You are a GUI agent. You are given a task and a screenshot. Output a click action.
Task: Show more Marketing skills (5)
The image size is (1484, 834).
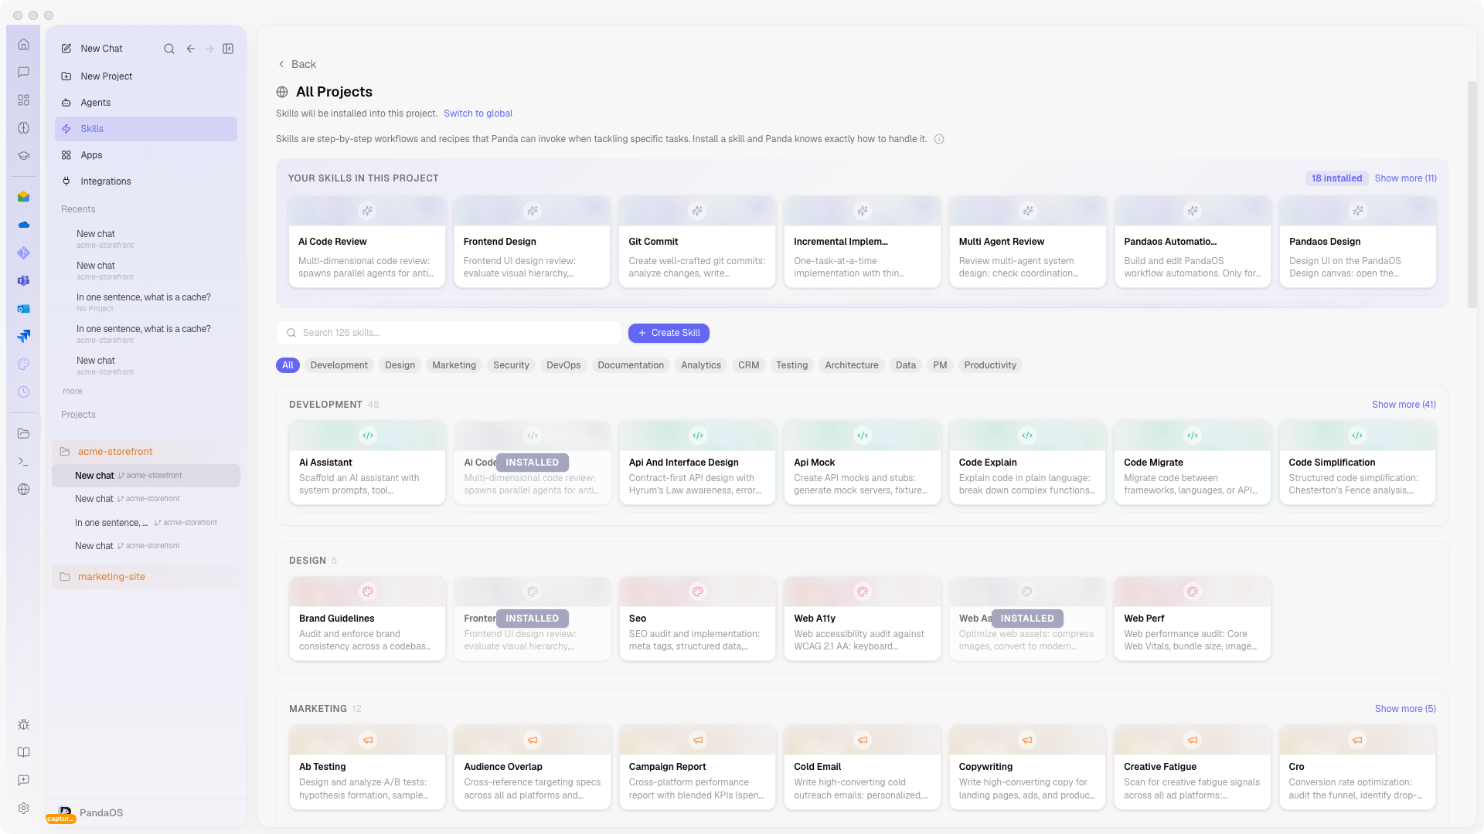[x=1405, y=709]
